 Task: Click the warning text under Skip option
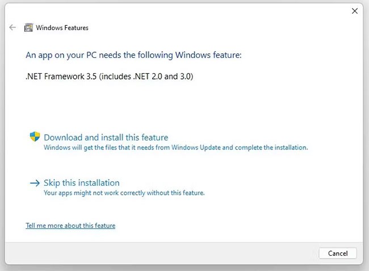click(124, 193)
